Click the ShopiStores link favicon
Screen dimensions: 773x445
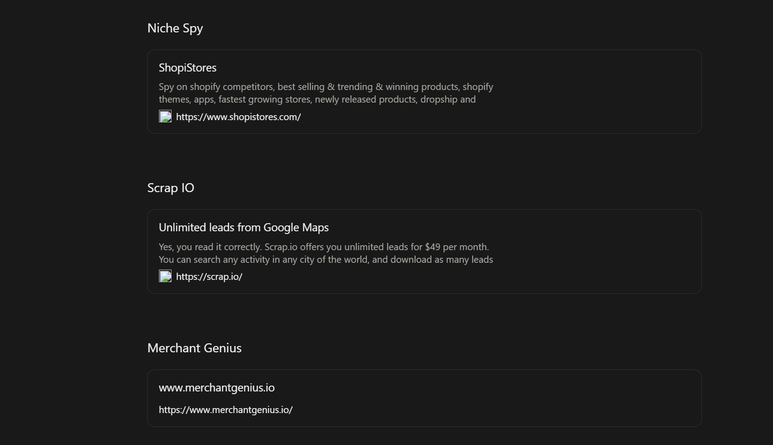[x=165, y=117]
